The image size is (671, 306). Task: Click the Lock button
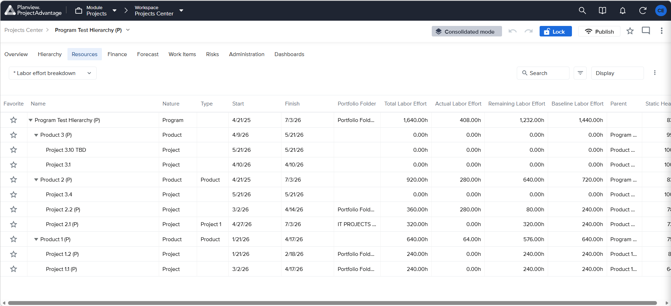pos(555,31)
